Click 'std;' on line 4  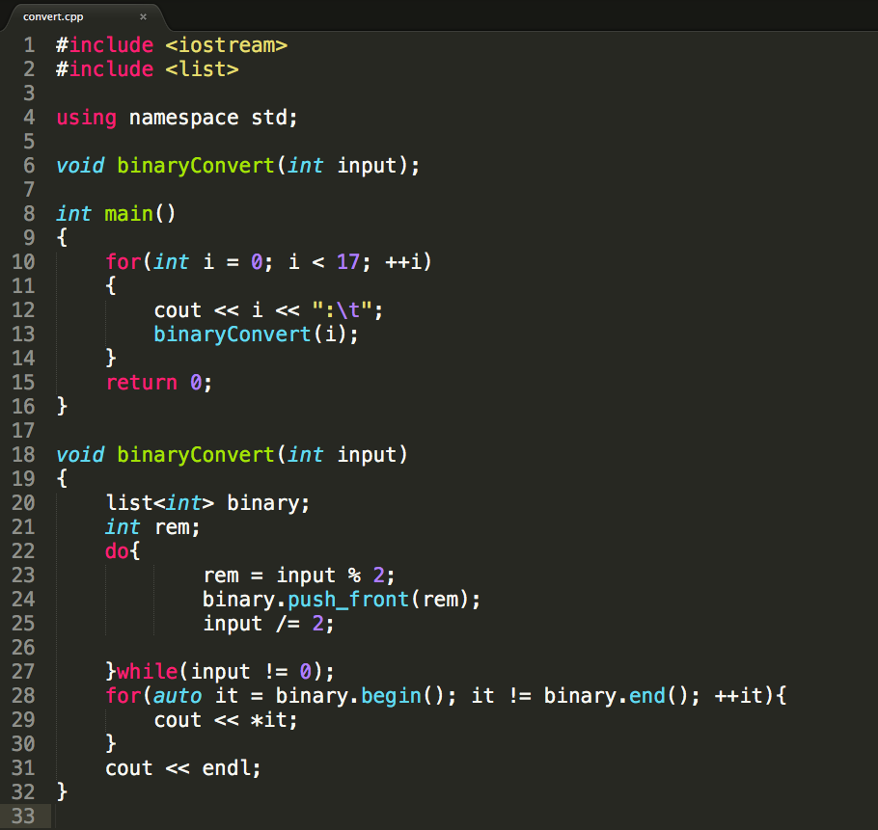pyautogui.click(x=274, y=118)
